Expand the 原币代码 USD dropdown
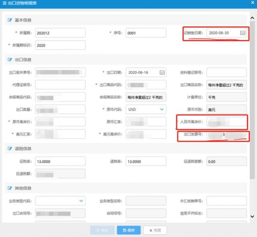The height and width of the screenshot is (237, 257). [x=162, y=109]
